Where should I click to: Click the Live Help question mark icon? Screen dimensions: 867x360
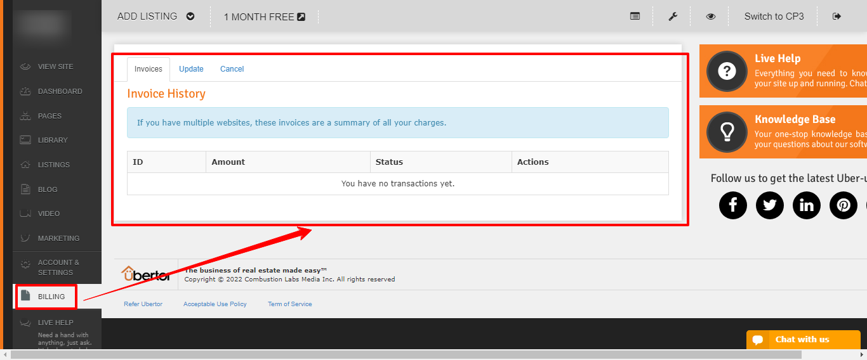click(x=727, y=71)
